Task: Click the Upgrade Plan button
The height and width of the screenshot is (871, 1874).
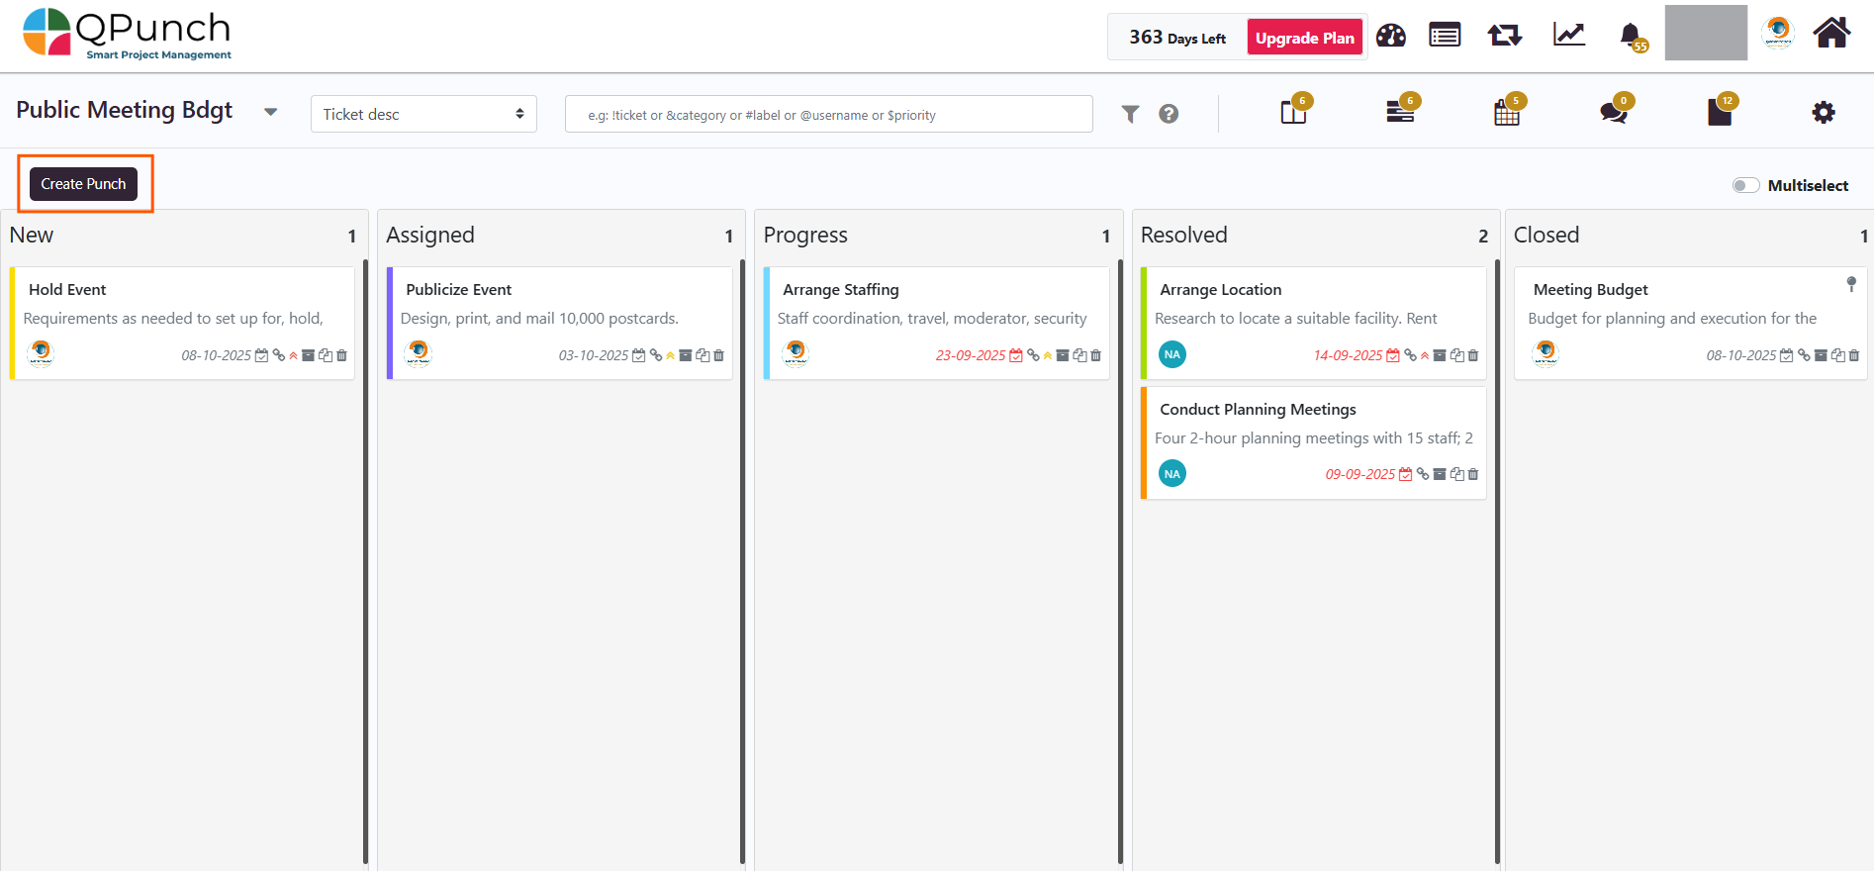Action: [1304, 38]
